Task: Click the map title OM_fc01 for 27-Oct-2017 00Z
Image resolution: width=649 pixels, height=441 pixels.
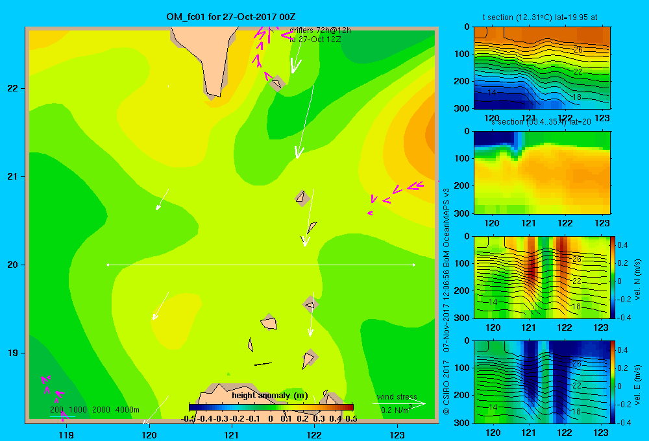Action: pos(231,17)
